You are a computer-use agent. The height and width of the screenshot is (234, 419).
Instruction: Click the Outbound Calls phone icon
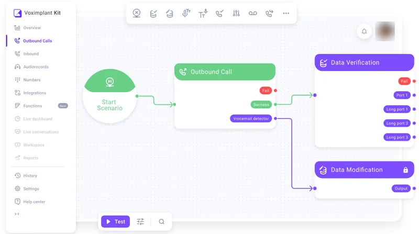click(x=17, y=41)
